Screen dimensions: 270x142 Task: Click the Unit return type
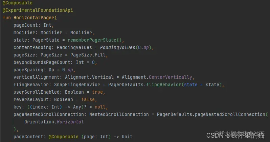pos(127,137)
